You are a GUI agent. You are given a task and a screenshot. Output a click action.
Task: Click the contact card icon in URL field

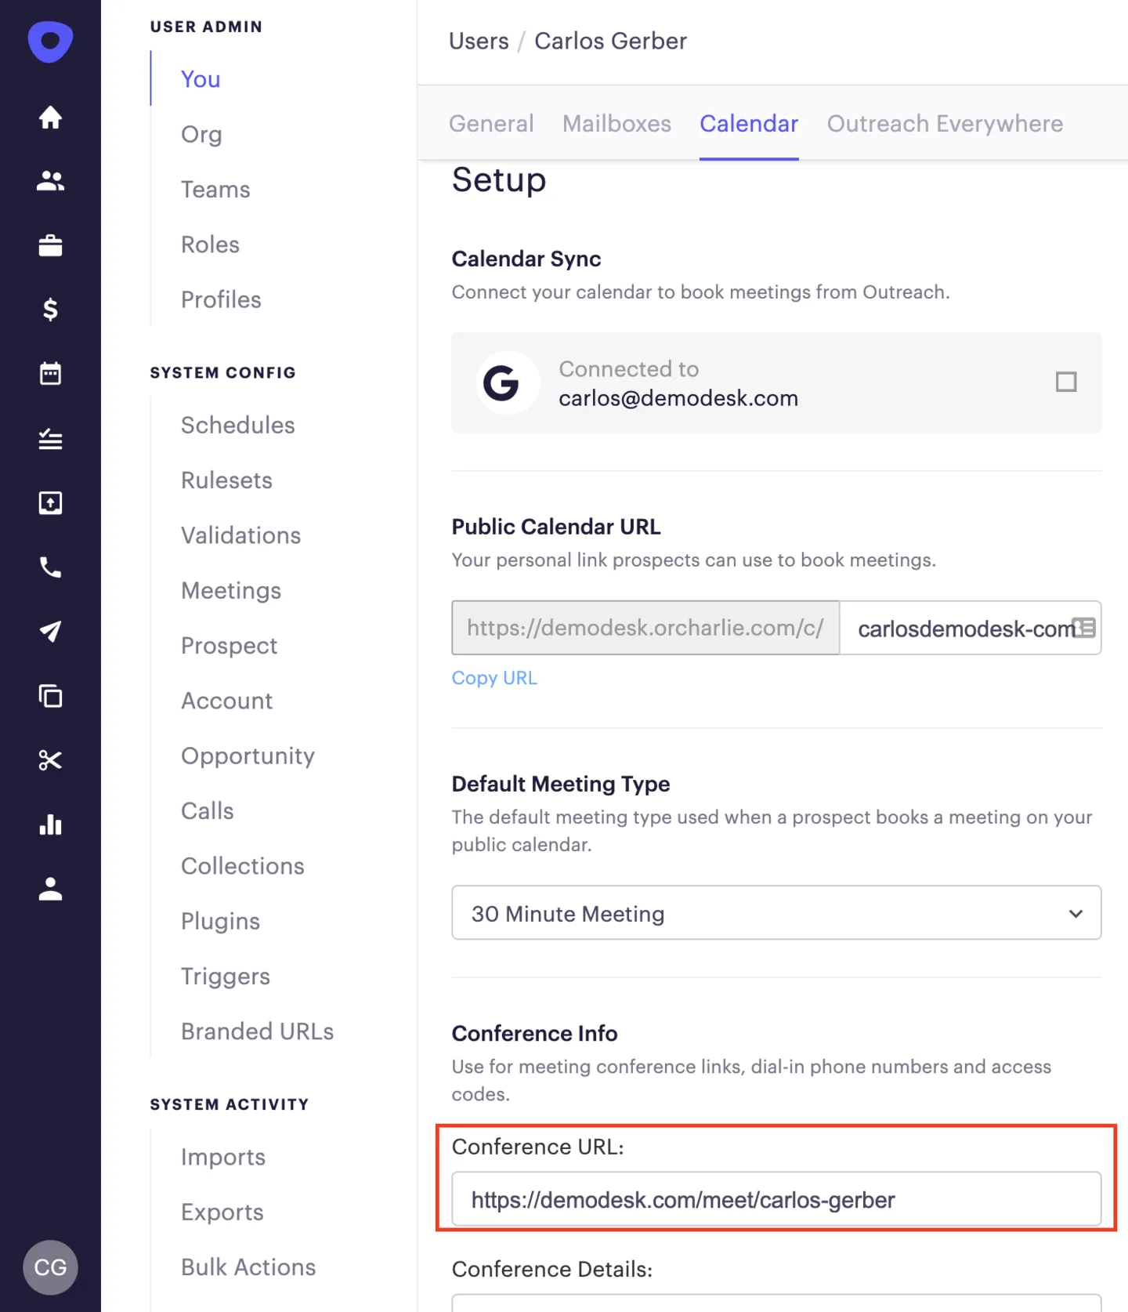click(1084, 628)
